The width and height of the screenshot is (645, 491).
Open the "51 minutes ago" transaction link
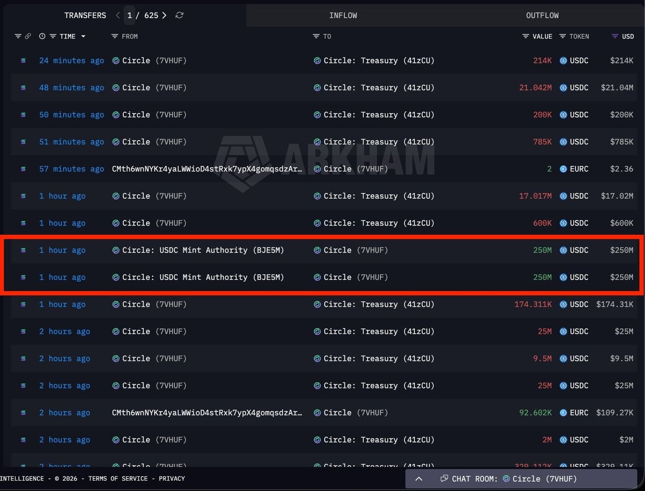72,141
